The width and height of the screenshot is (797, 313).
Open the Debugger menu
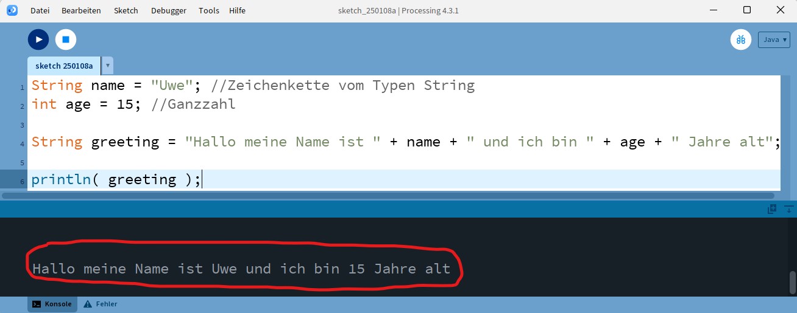point(169,10)
